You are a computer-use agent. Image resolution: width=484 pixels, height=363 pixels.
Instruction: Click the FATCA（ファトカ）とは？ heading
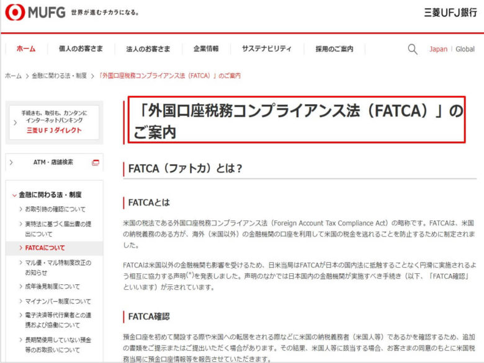click(185, 168)
